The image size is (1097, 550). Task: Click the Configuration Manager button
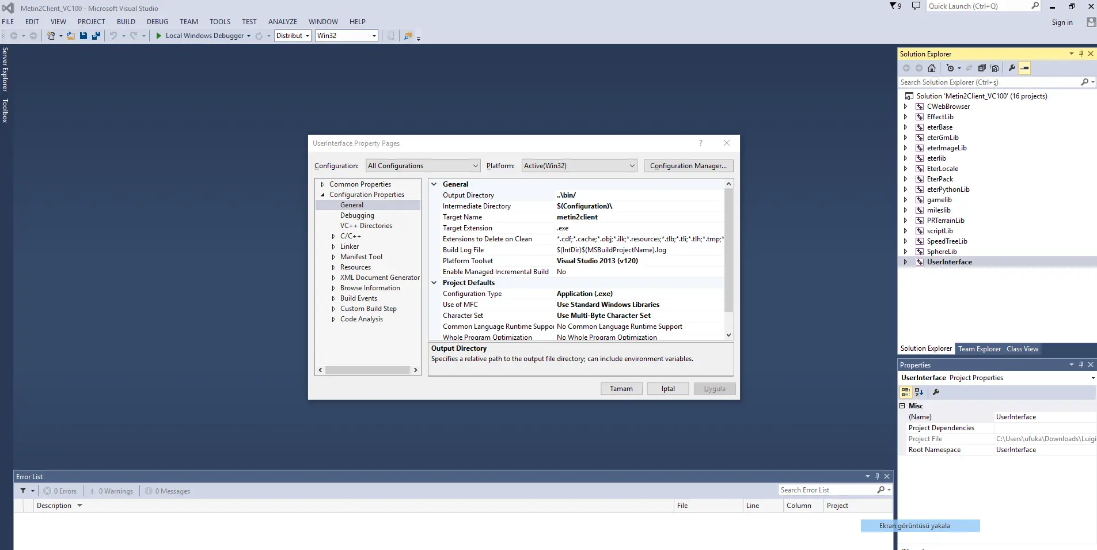[688, 166]
